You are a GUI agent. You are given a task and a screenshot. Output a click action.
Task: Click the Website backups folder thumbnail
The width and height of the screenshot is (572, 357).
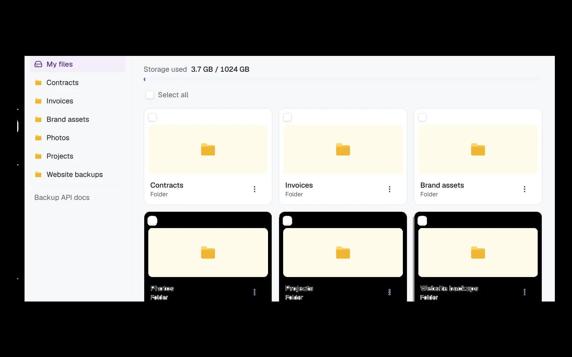click(478, 253)
